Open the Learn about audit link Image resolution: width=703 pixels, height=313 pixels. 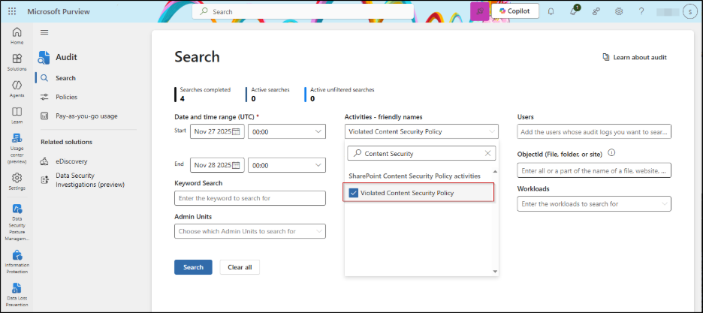[635, 57]
